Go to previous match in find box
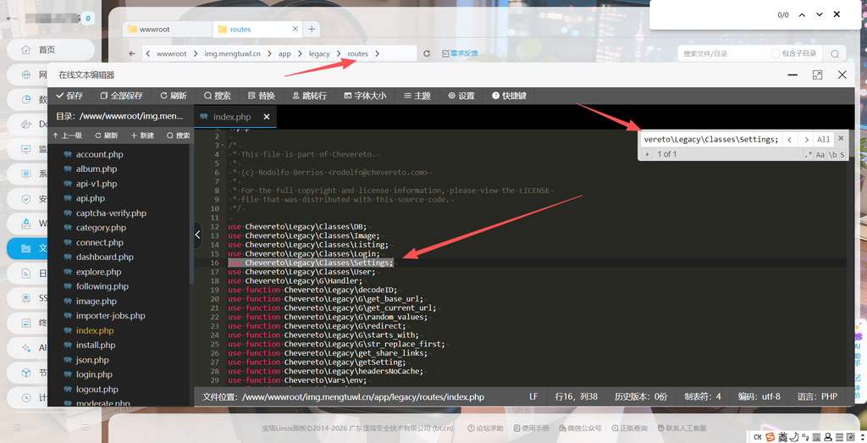The image size is (867, 443). click(790, 140)
